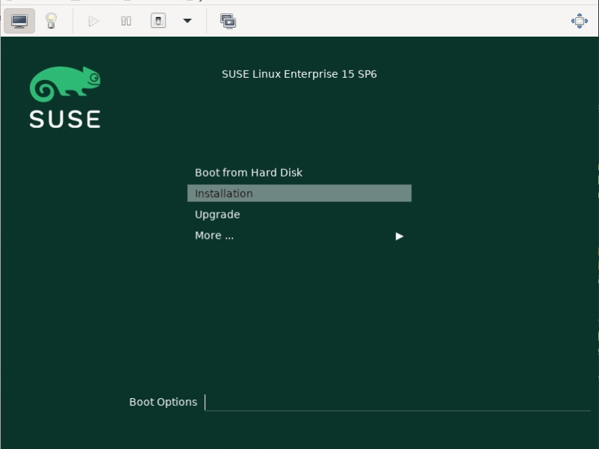
Task: Shut down the virtual machine
Action: [158, 21]
